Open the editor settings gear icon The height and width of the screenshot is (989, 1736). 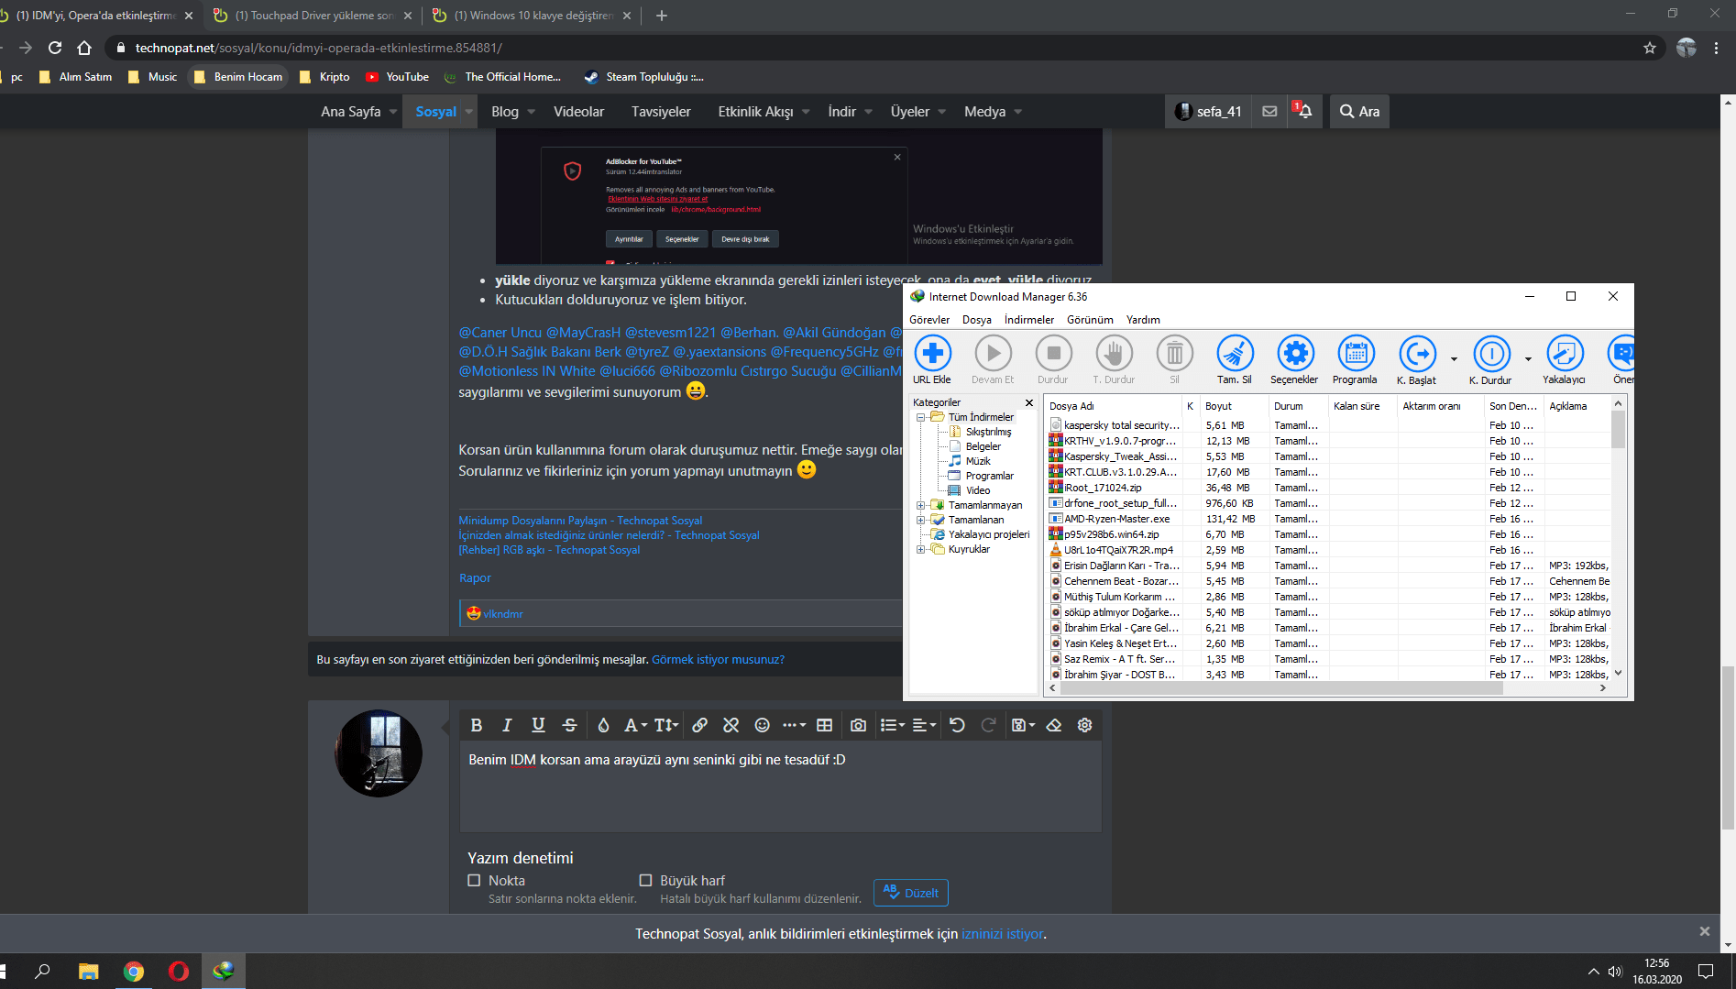pos(1085,725)
